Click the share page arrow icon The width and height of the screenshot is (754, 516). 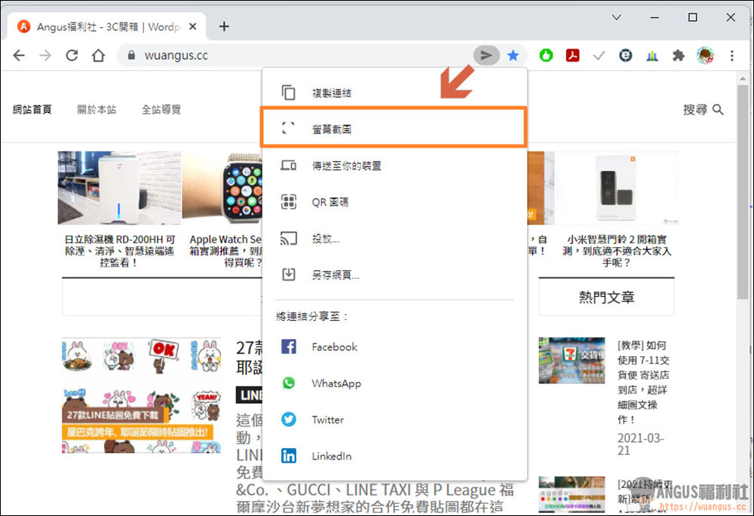[x=486, y=56]
